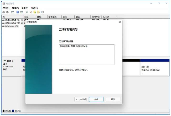The image size is (171, 116).
Task: Click the 完成扩展卷向导 heading
Action: tap(68, 30)
